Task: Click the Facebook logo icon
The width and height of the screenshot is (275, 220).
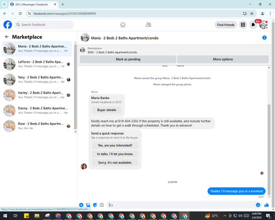Action: 8,25
